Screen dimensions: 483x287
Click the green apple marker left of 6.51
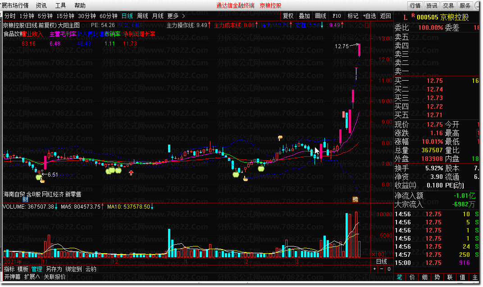coord(38,177)
